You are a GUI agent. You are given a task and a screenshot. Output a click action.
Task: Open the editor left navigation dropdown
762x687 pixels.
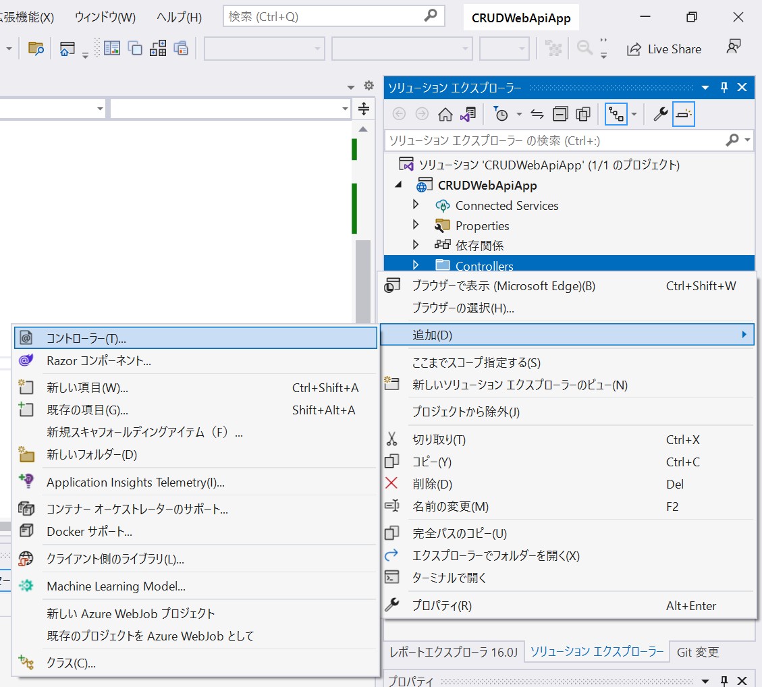[100, 109]
